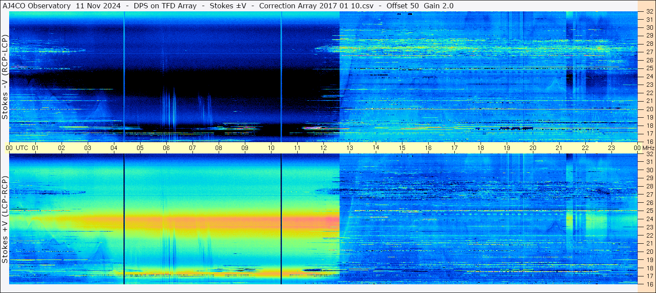Click 'DPS on TFD Array' in the header
The width and height of the screenshot is (656, 293).
click(165, 6)
